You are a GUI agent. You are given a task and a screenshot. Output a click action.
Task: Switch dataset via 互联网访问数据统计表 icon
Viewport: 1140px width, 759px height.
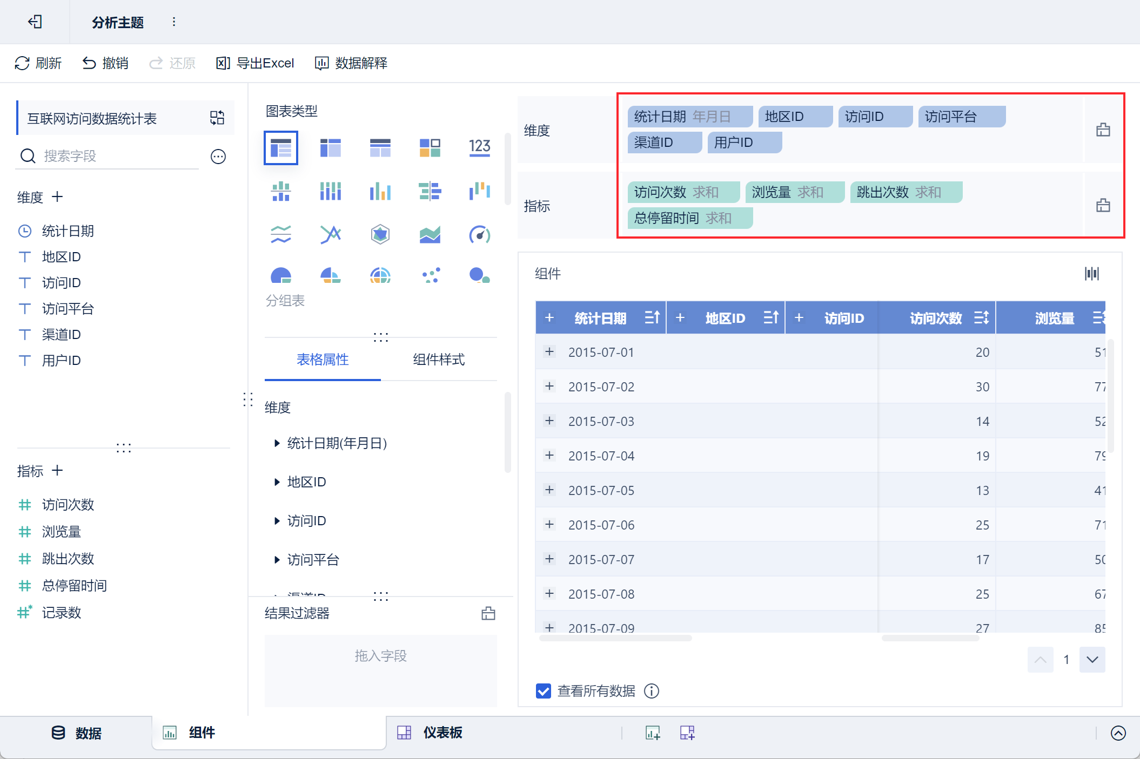click(x=217, y=118)
